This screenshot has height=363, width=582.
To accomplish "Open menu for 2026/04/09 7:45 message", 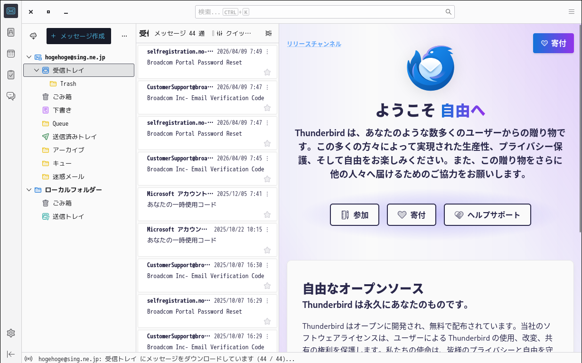I will pos(267,158).
